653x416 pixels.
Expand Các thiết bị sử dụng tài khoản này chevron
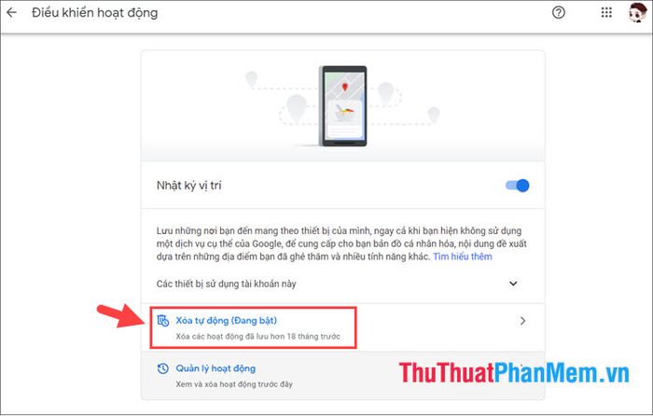coord(513,284)
